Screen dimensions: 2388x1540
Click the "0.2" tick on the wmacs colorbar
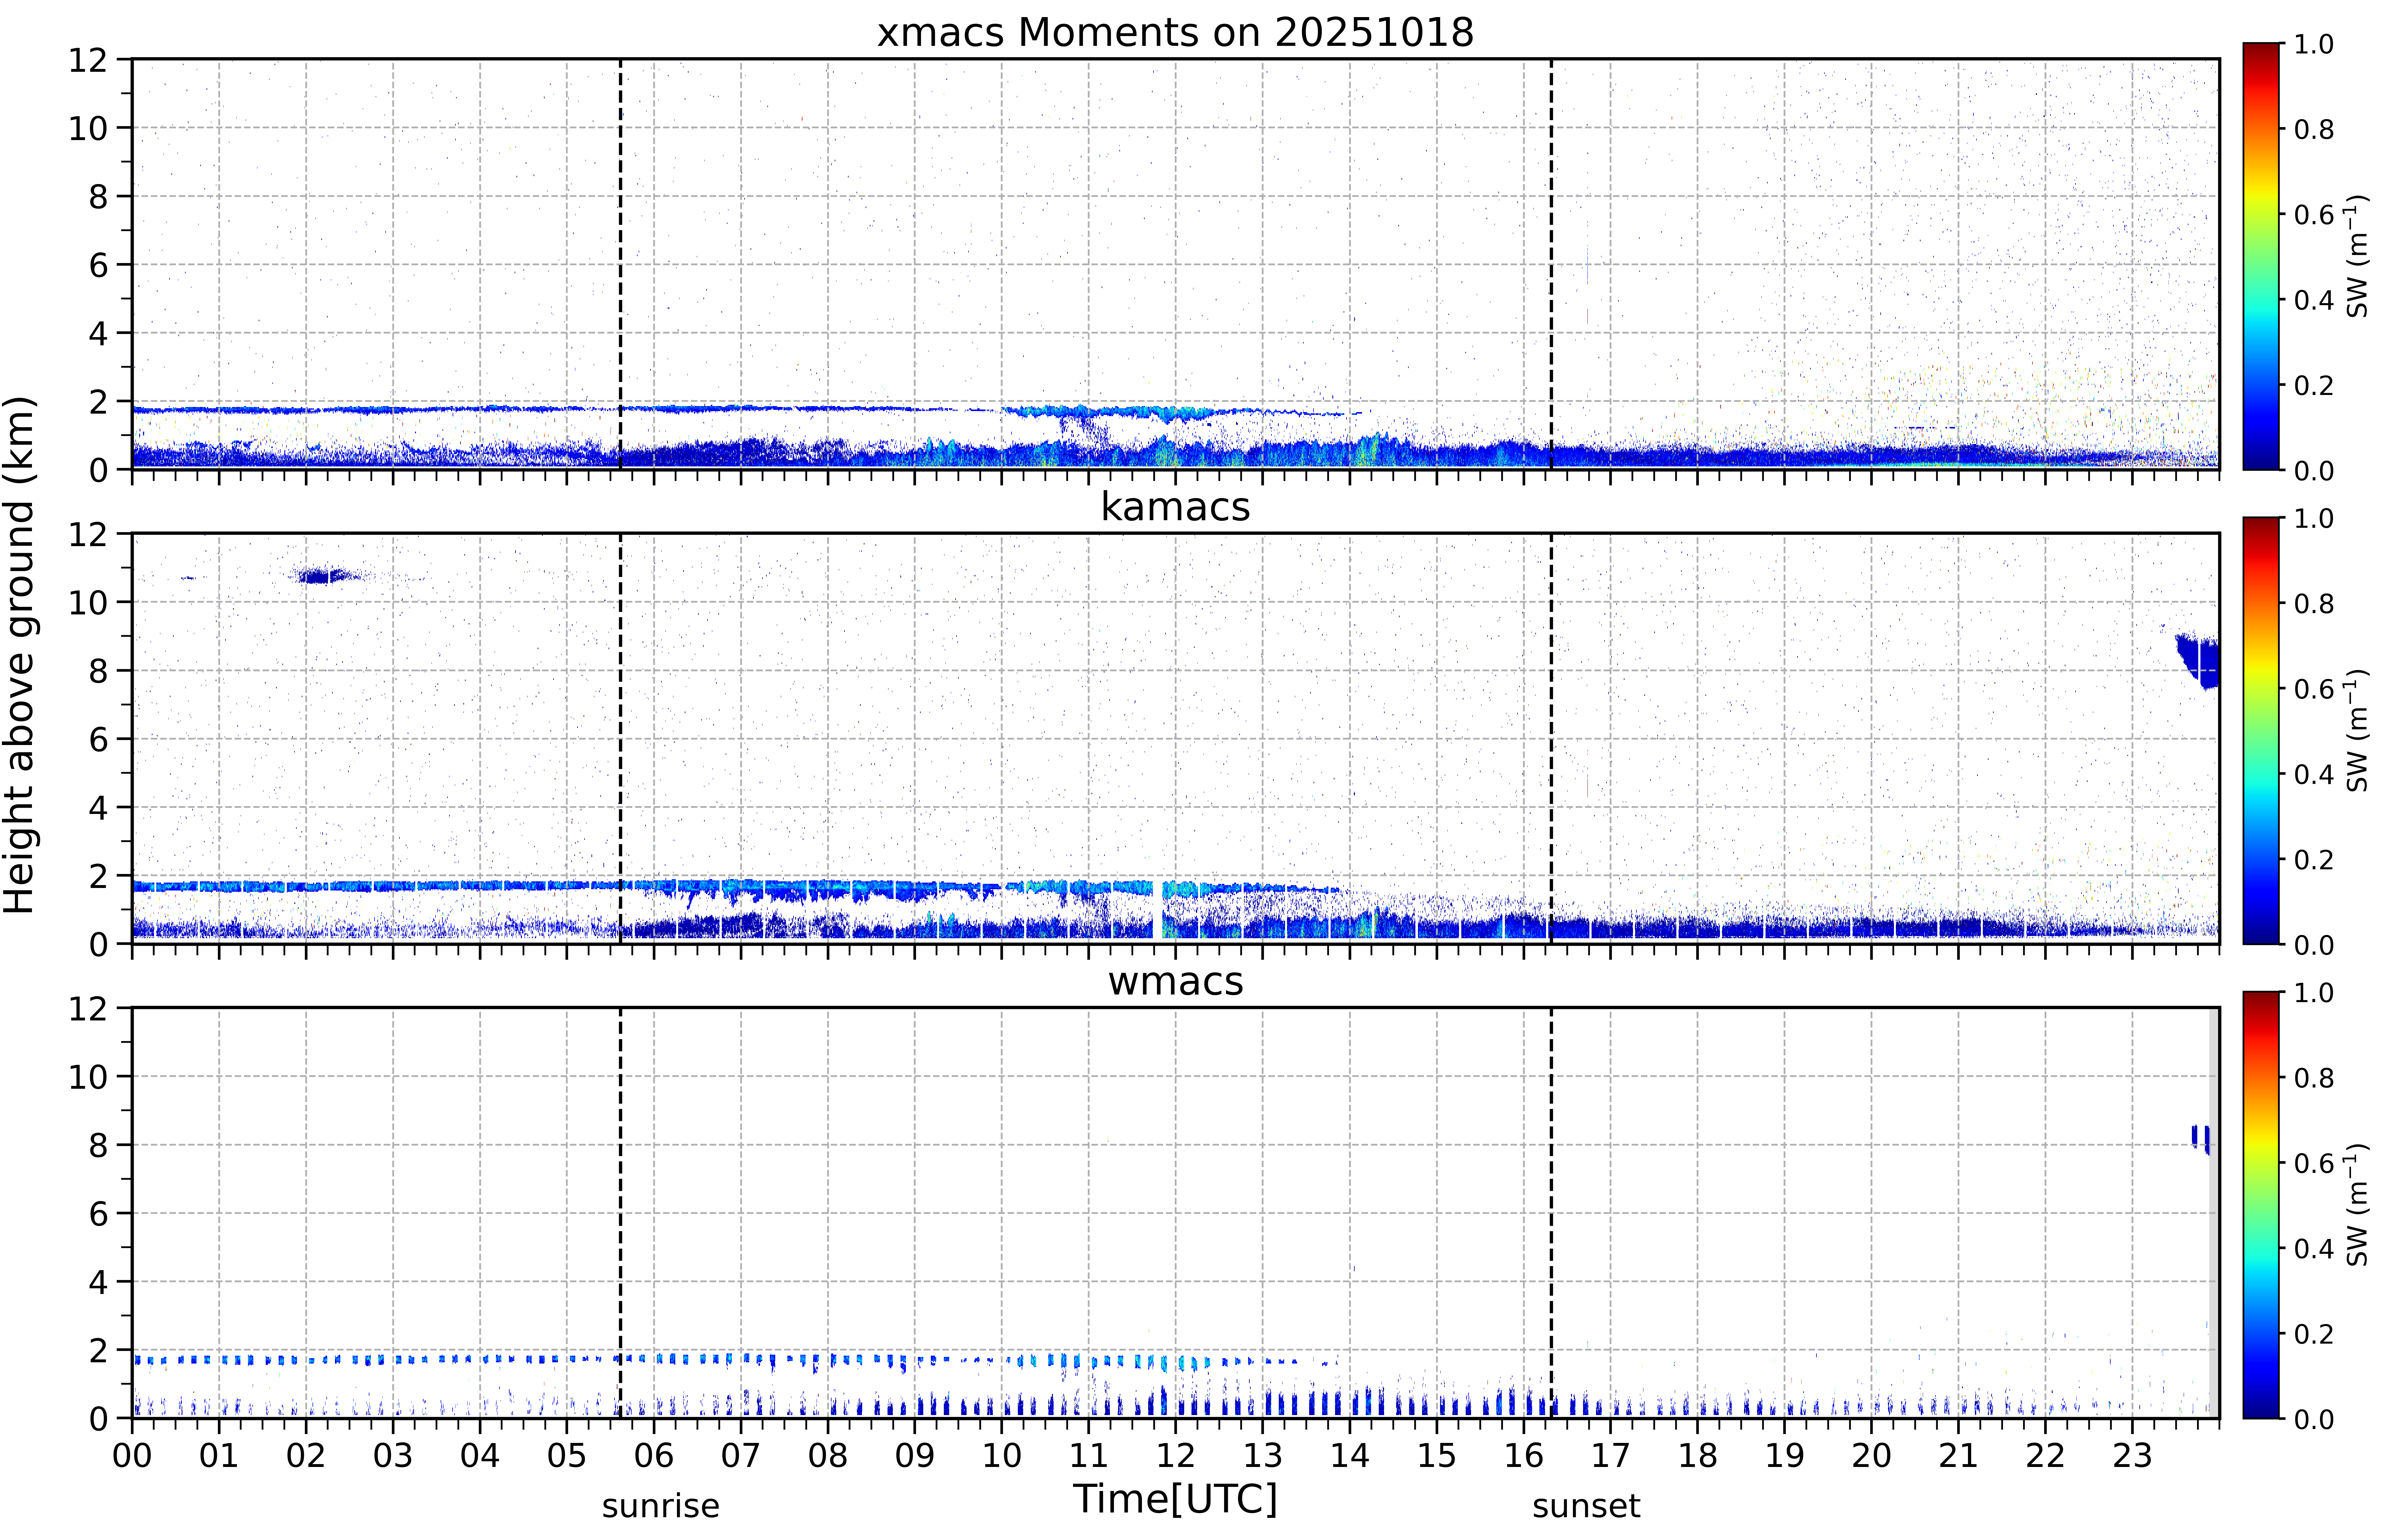[x=2314, y=1334]
